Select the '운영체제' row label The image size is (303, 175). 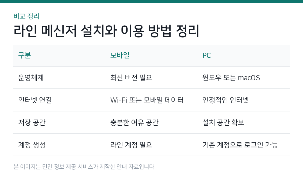click(x=31, y=78)
